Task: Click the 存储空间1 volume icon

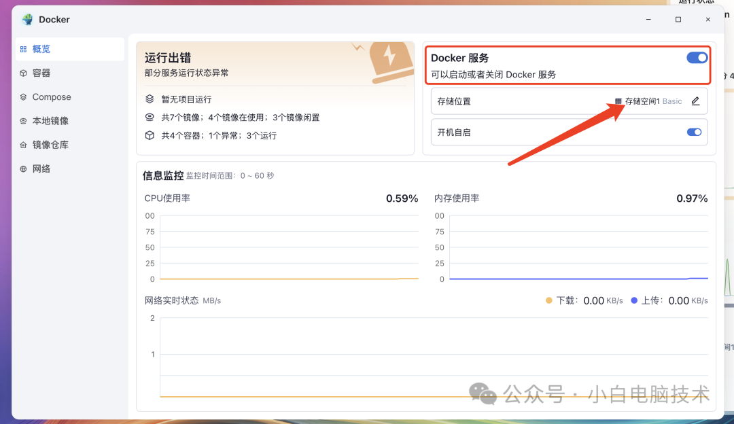Action: 618,101
